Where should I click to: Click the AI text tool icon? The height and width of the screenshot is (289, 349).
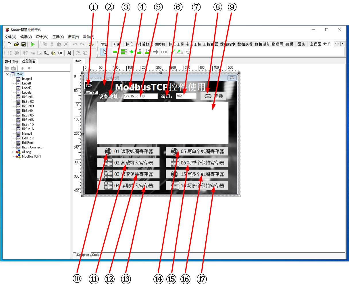(x=69, y=53)
